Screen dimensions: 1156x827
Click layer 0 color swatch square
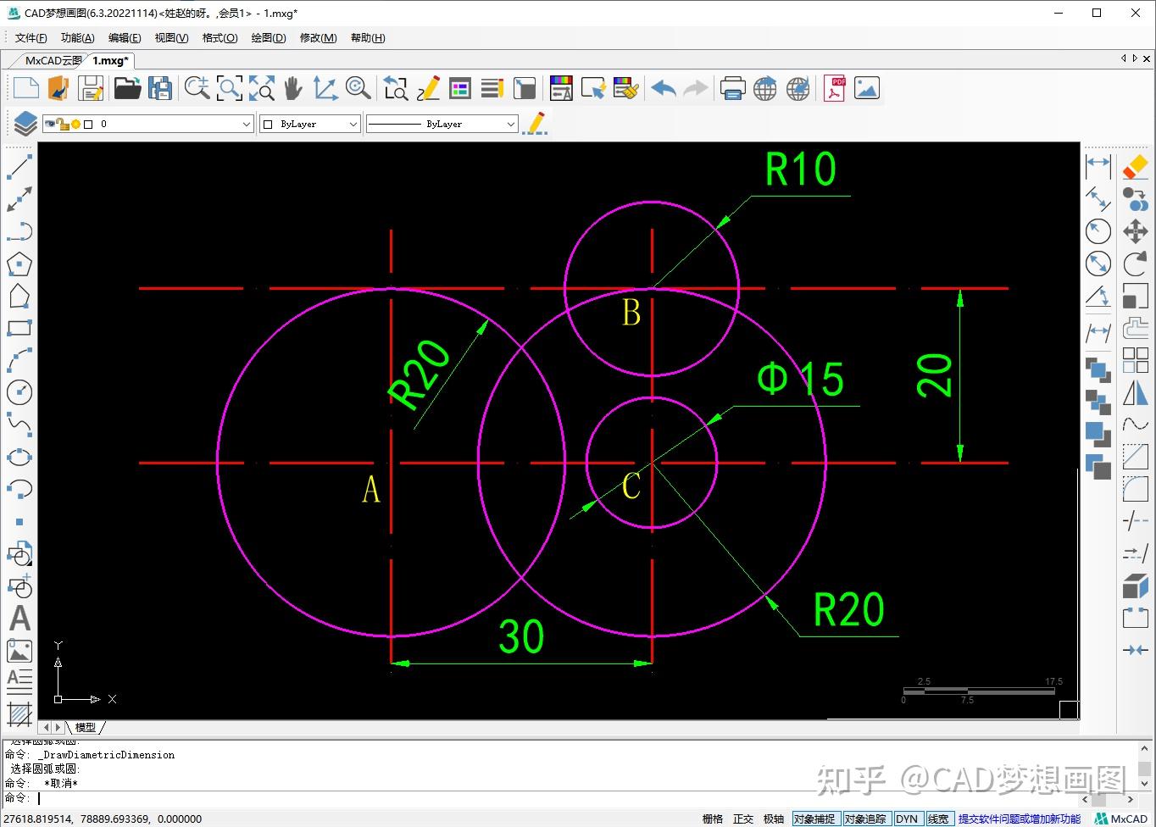point(88,124)
